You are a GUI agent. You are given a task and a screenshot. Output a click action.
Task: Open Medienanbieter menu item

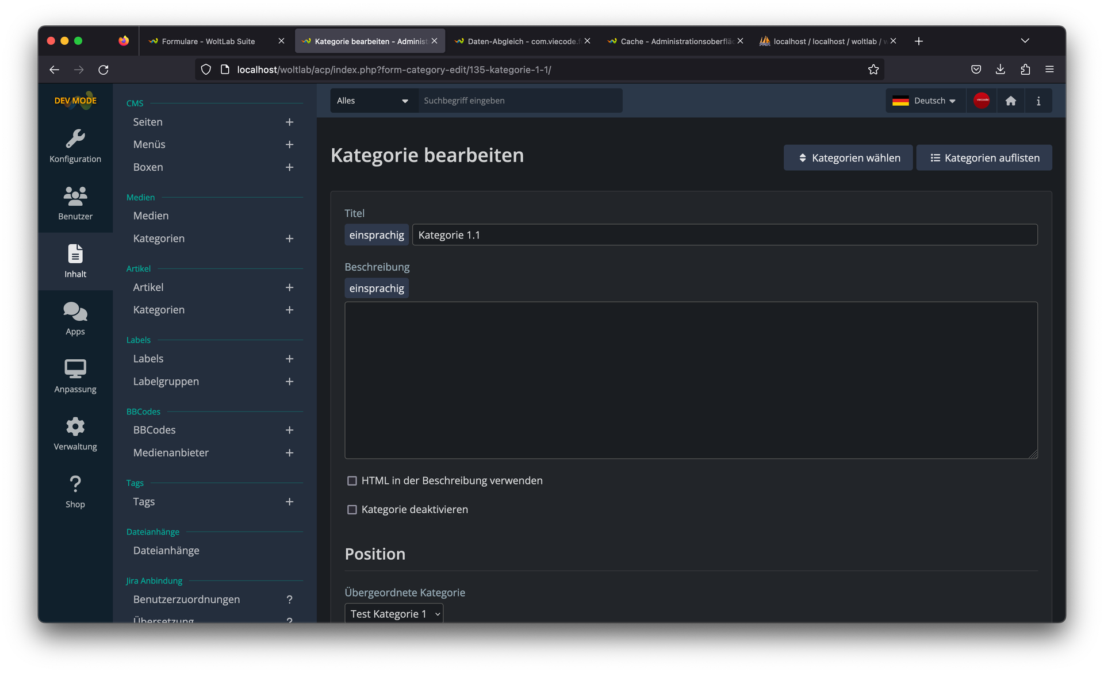coord(171,453)
